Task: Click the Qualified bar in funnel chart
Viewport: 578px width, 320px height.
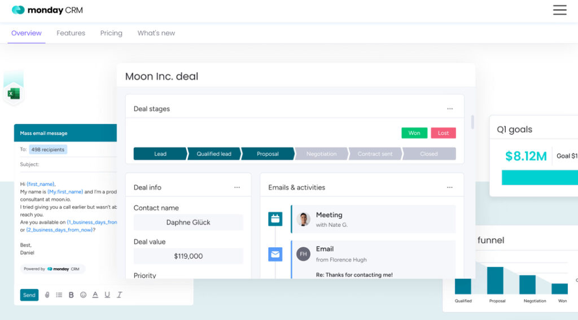Action: (463, 287)
